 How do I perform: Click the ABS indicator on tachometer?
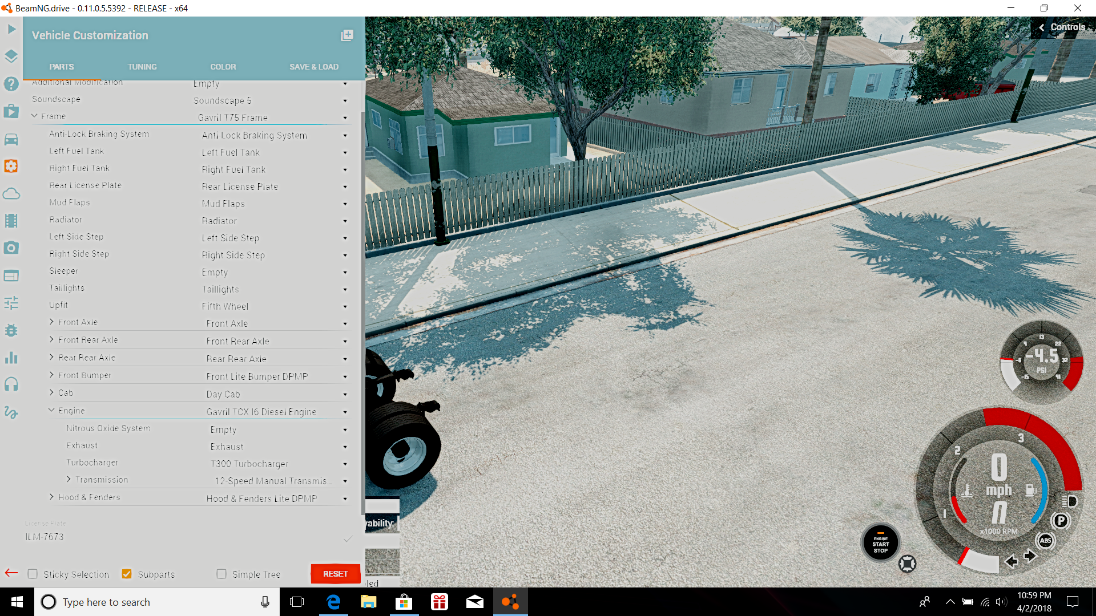point(1045,540)
